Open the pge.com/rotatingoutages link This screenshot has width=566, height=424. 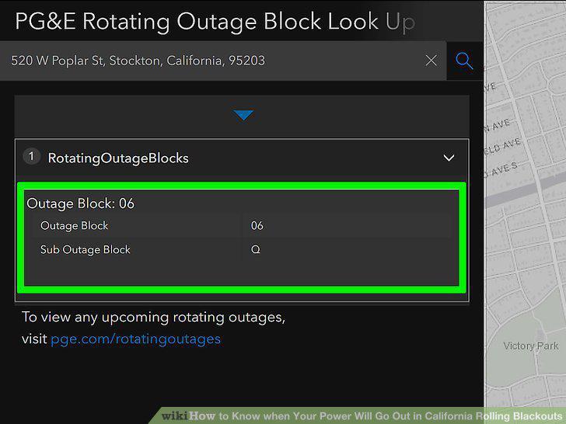point(136,339)
